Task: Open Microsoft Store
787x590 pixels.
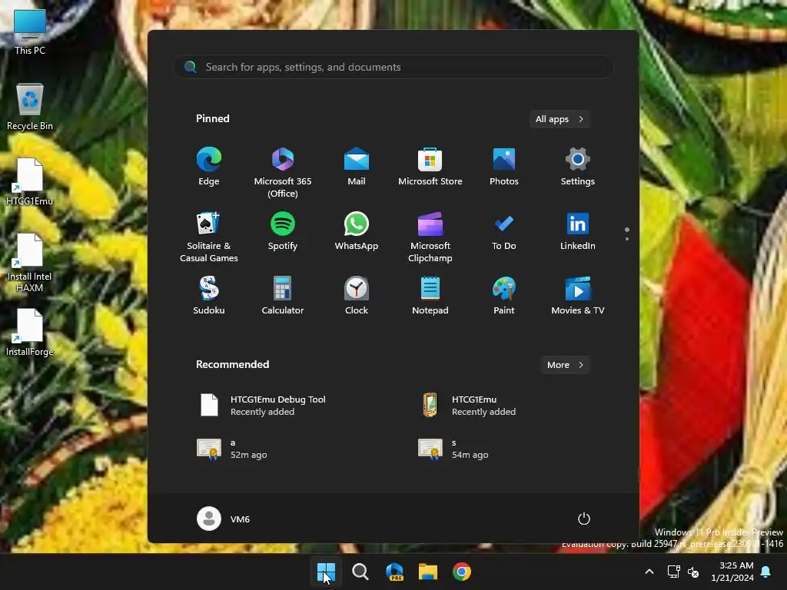Action: point(430,167)
